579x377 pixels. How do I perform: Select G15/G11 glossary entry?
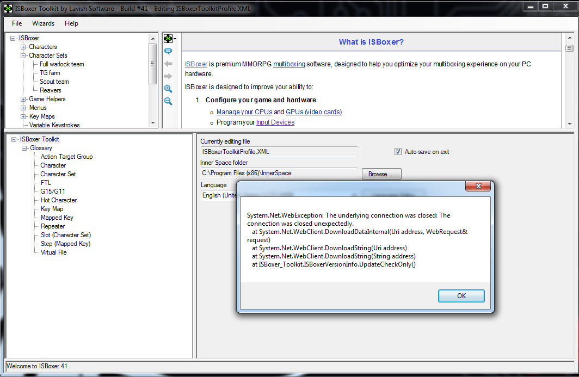pos(53,191)
